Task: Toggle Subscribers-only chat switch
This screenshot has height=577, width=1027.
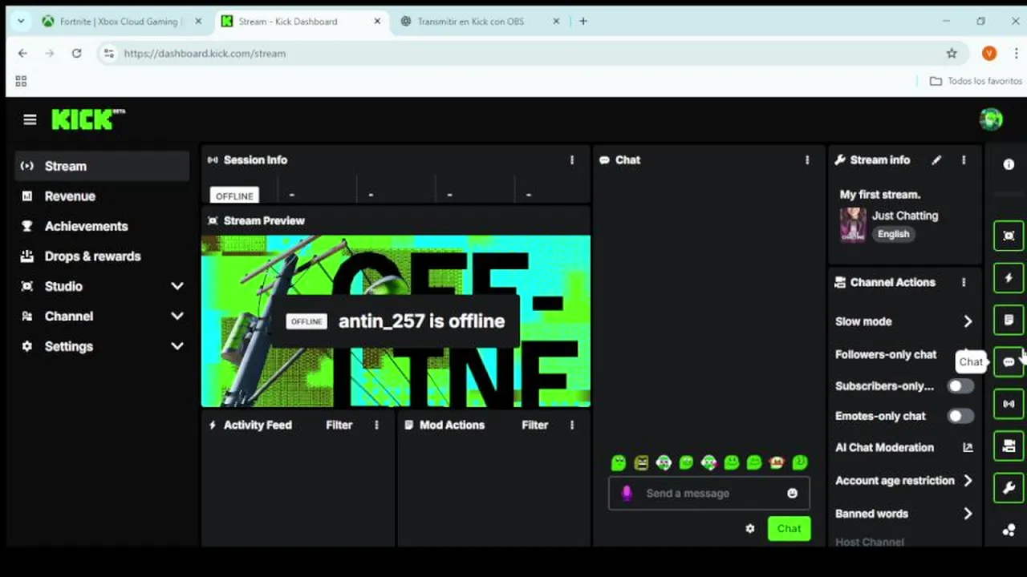Action: pos(960,386)
